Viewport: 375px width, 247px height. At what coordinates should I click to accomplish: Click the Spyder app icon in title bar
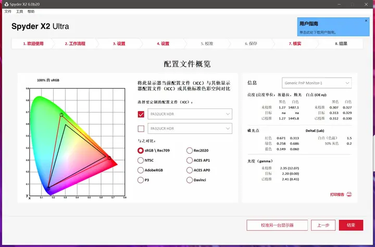[x=6, y=4]
